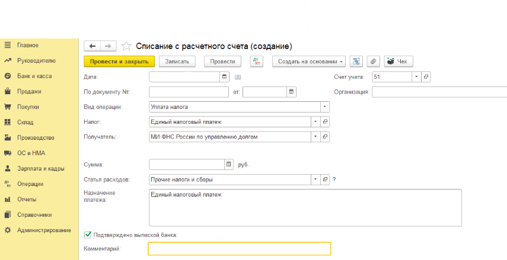The height and width of the screenshot is (260, 507).
Task: Open the "Зарплата и кадры" sidebar section
Action: point(41,169)
